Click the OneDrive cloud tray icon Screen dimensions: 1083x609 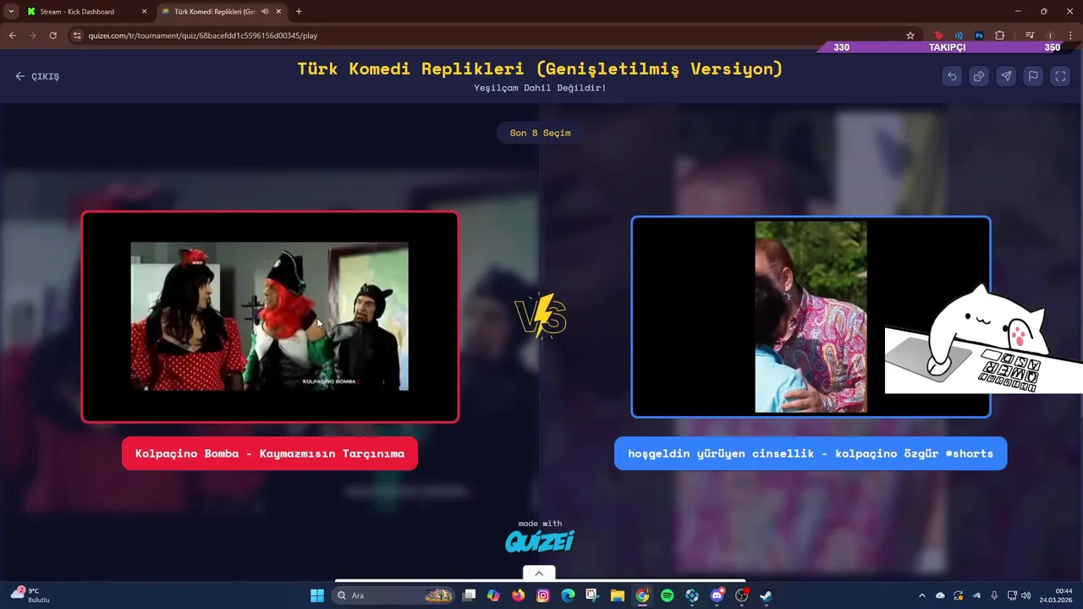[940, 595]
